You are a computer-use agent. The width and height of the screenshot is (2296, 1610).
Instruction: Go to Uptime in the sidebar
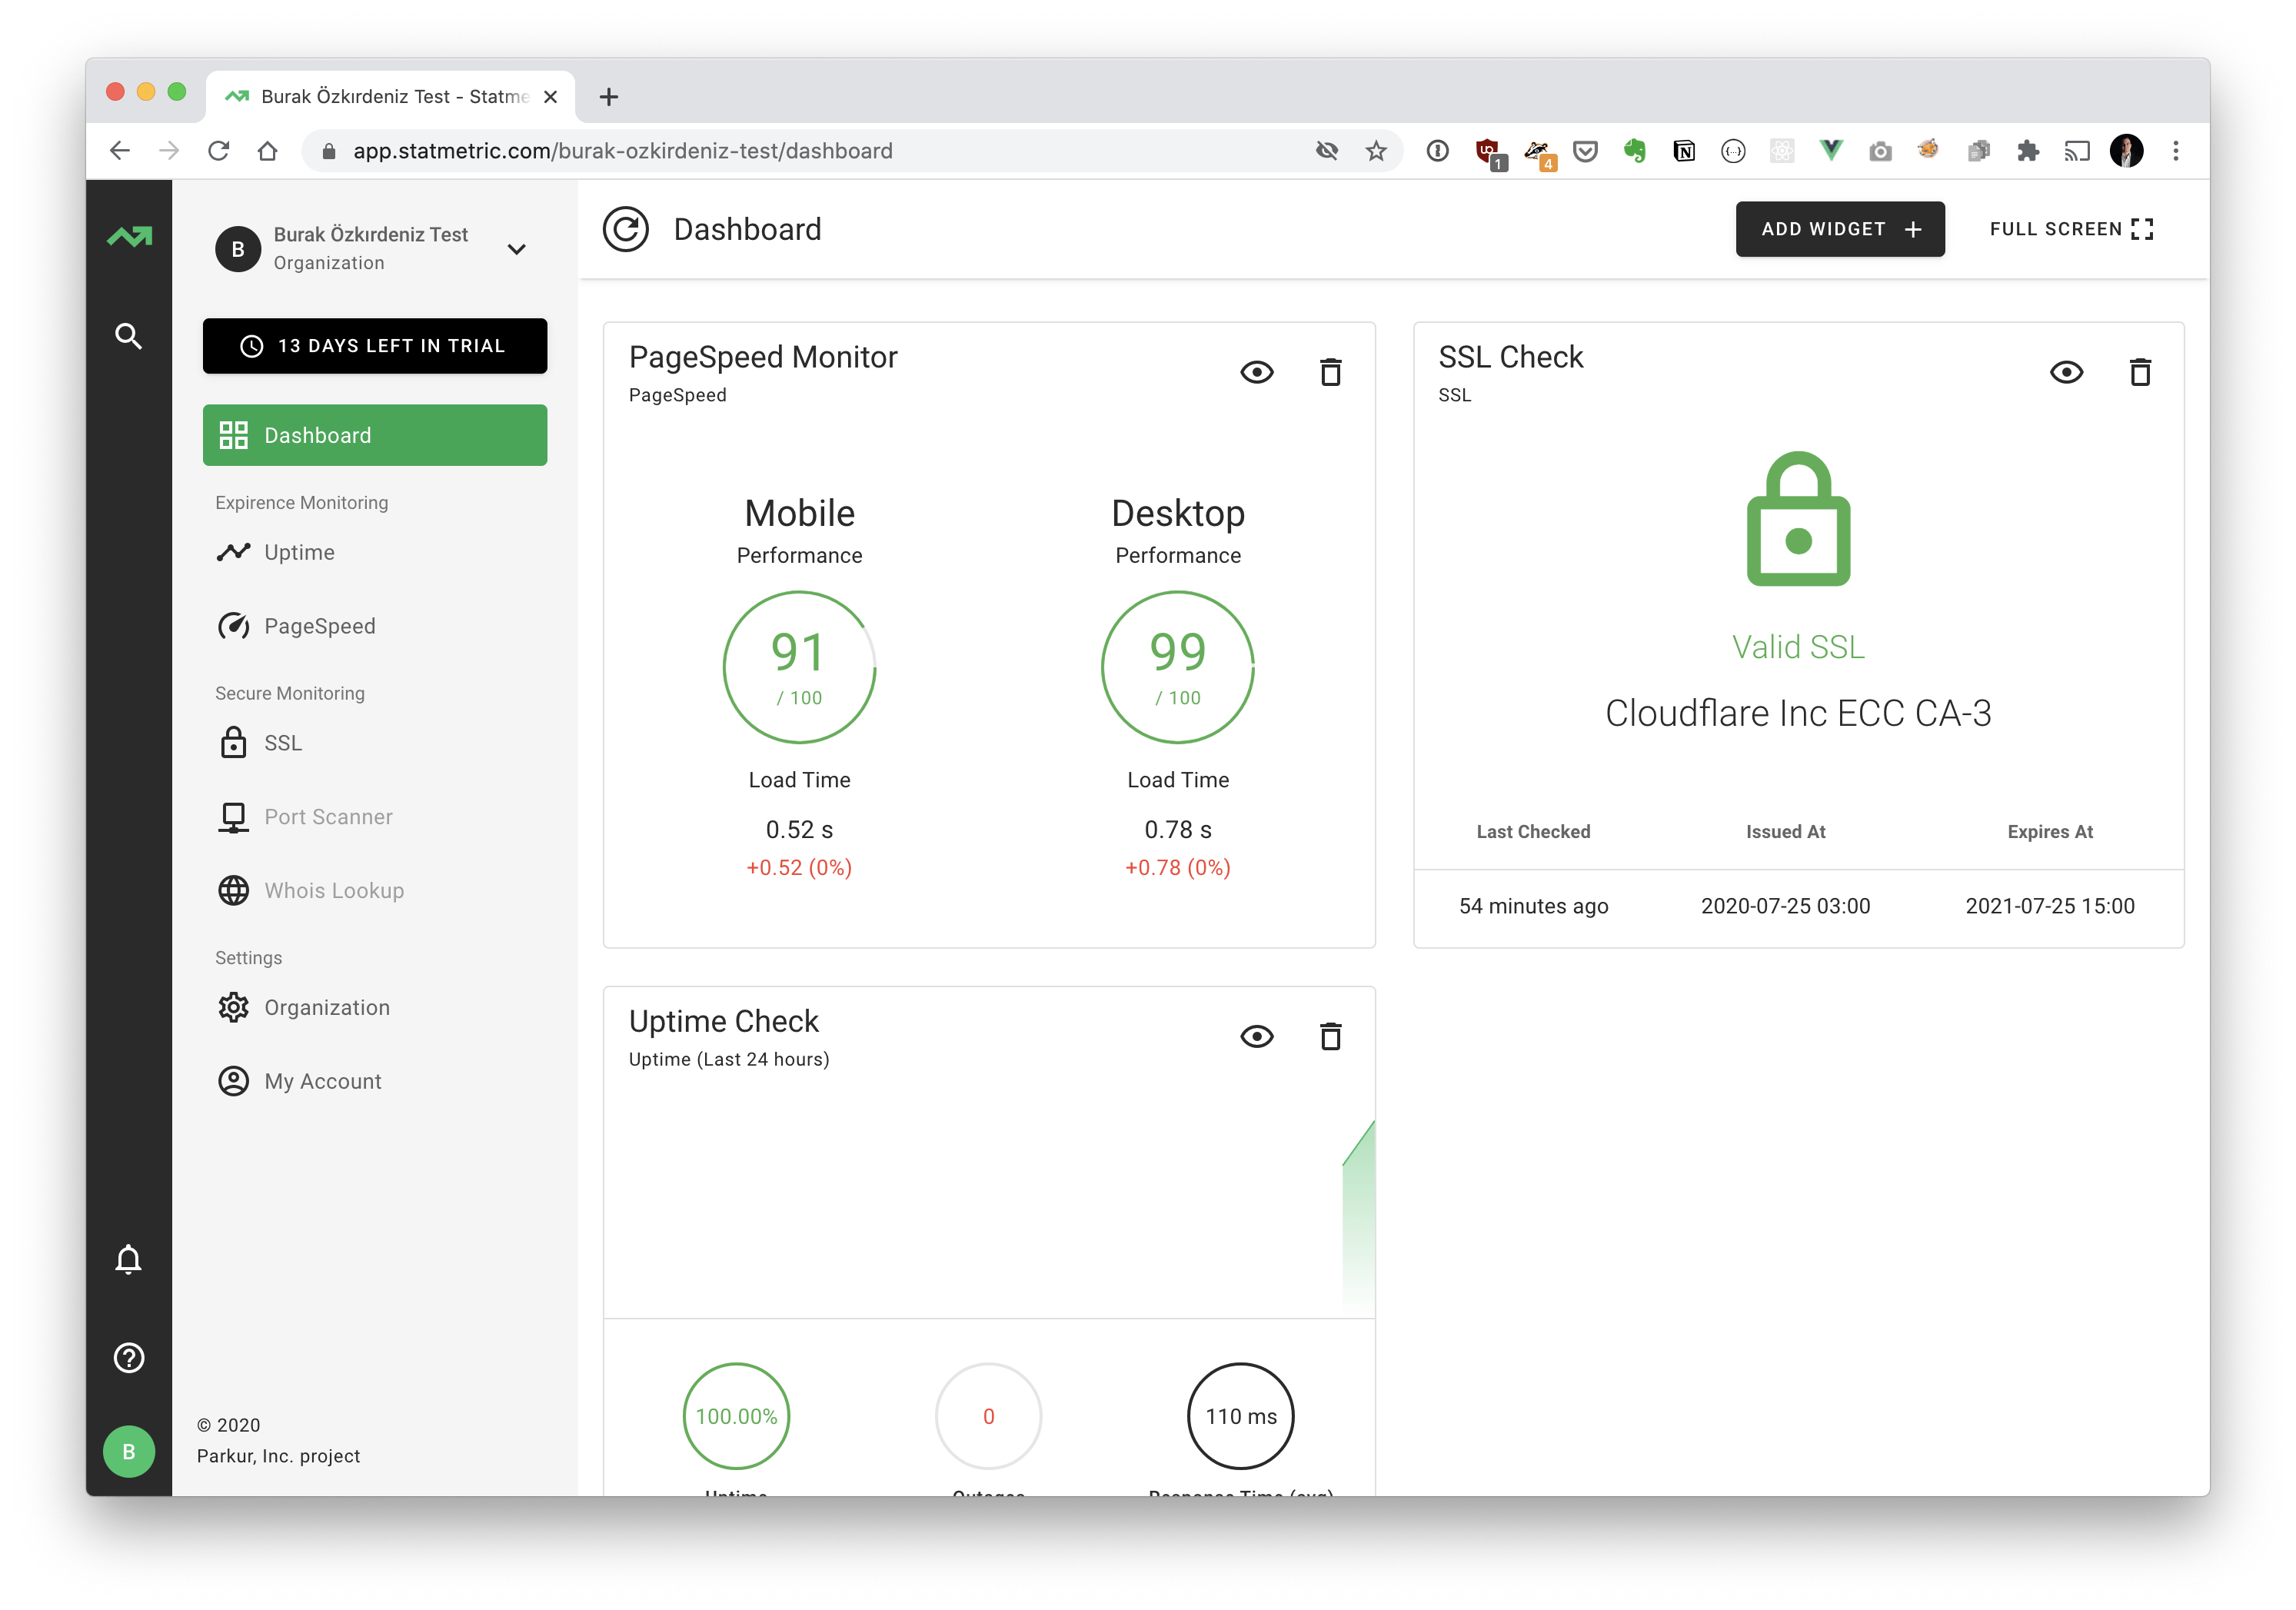[x=299, y=552]
